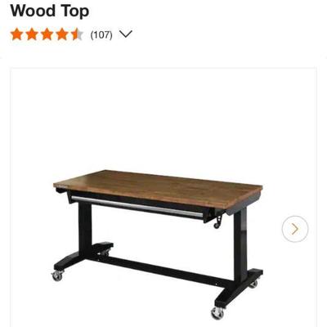Screen dimensions: 327x327
Task: Expand the ratings chevron dropdown
Action: click(126, 34)
